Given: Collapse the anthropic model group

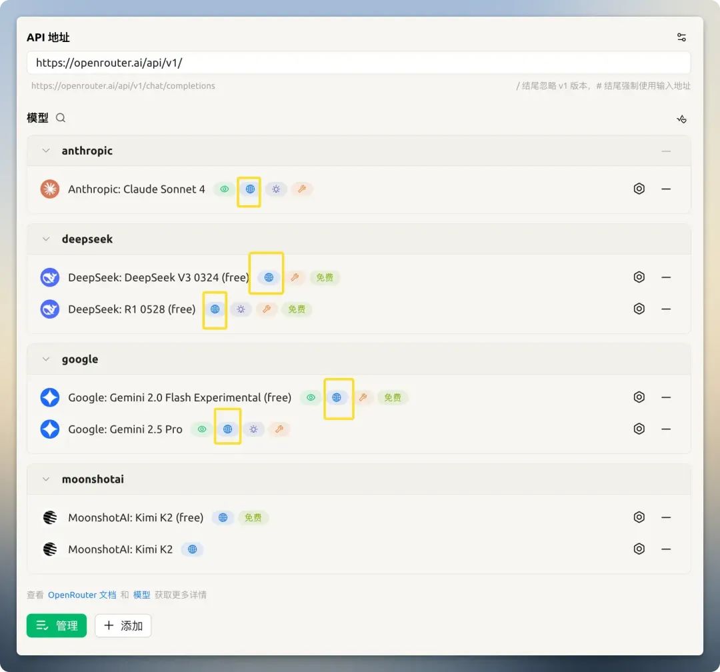Looking at the screenshot, I should point(46,151).
